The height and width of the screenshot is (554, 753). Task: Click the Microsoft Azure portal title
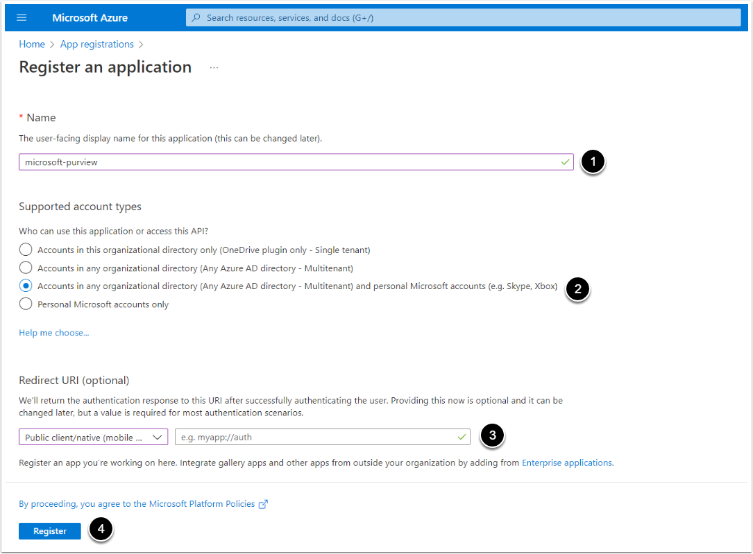[90, 18]
